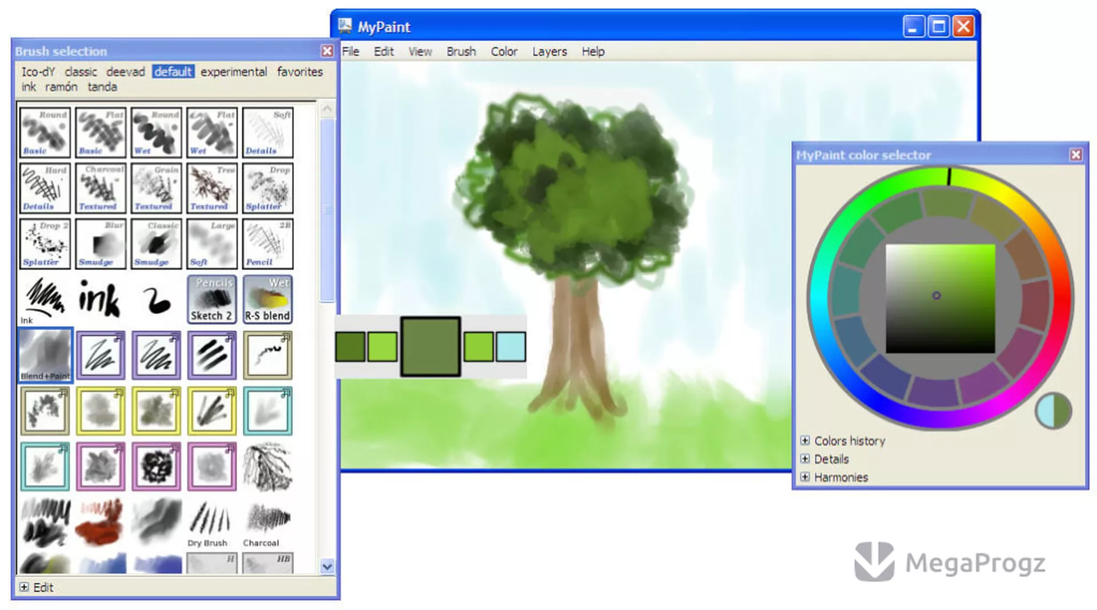Viewport: 1097px width, 610px height.
Task: Select the Drop 2 Splatter brush
Action: pyautogui.click(x=45, y=244)
